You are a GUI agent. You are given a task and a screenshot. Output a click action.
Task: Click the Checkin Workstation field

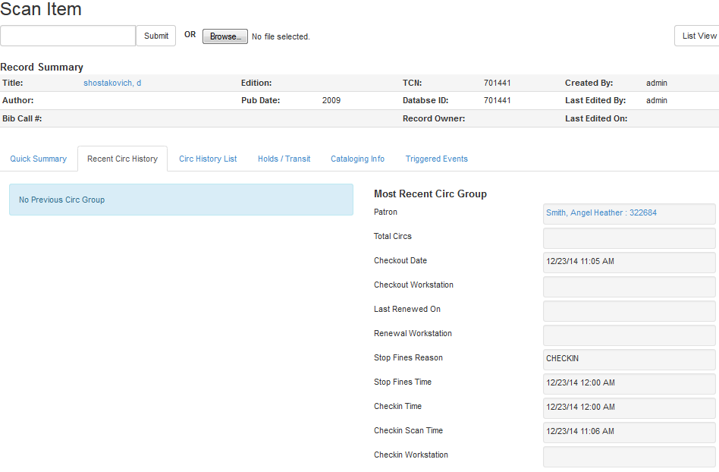click(x=629, y=457)
